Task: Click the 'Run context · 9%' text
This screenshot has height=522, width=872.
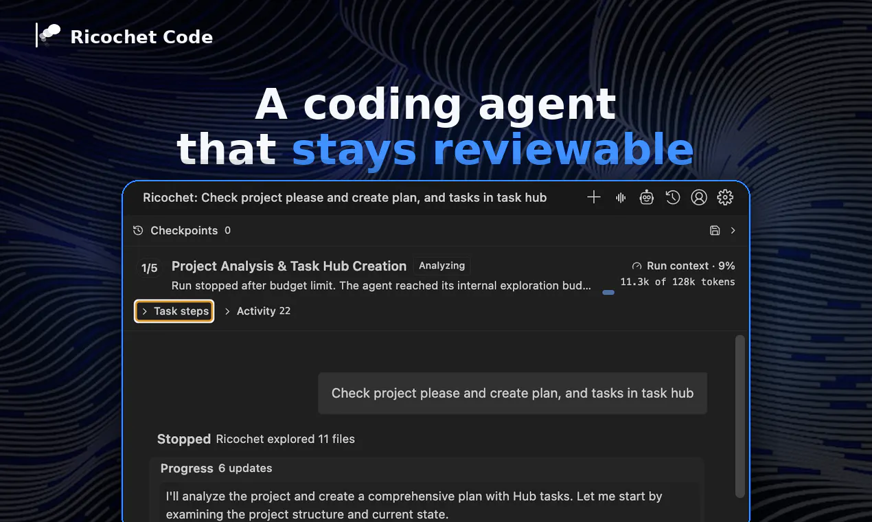Action: tap(691, 266)
